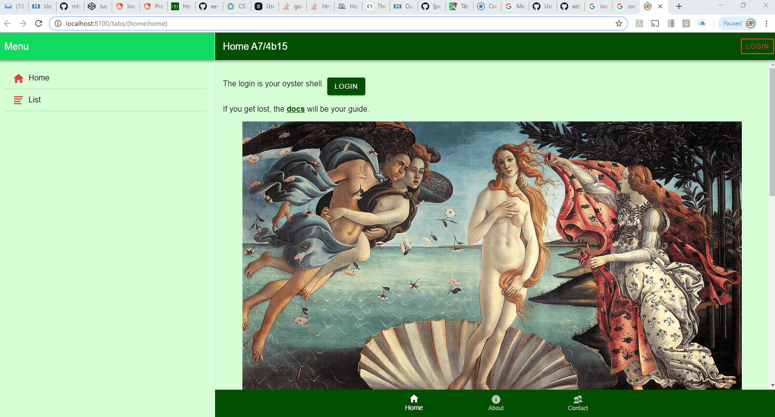Click the browser forward arrow
This screenshot has width=775, height=417.
(23, 23)
